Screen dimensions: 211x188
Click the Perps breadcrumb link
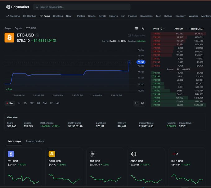(x=7, y=28)
